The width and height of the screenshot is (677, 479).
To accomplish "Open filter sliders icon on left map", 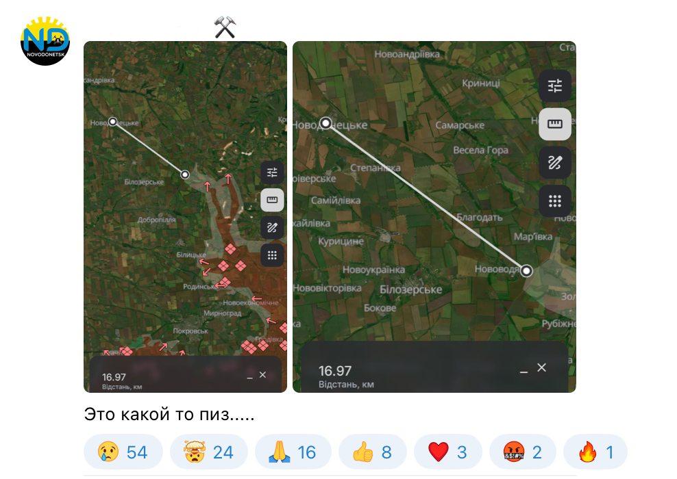I will (272, 173).
